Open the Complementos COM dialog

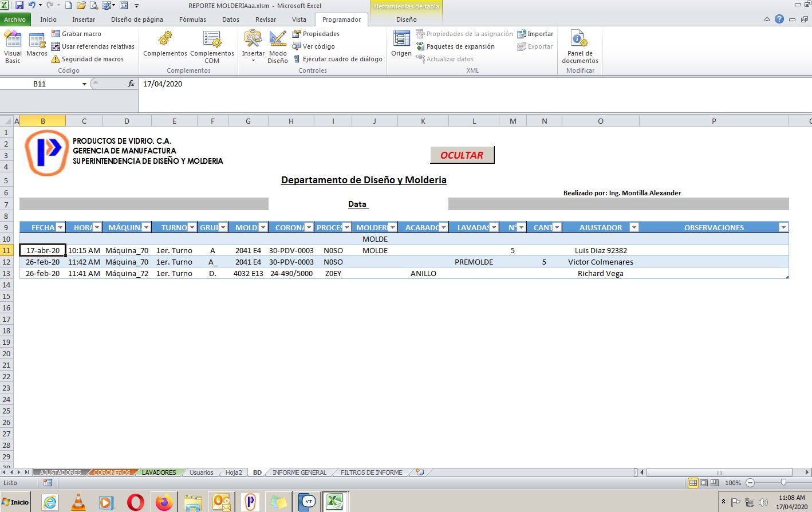tap(212, 46)
